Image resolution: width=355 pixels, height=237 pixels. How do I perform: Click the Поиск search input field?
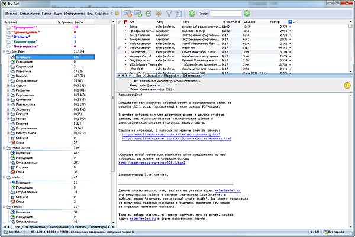coord(225,12)
